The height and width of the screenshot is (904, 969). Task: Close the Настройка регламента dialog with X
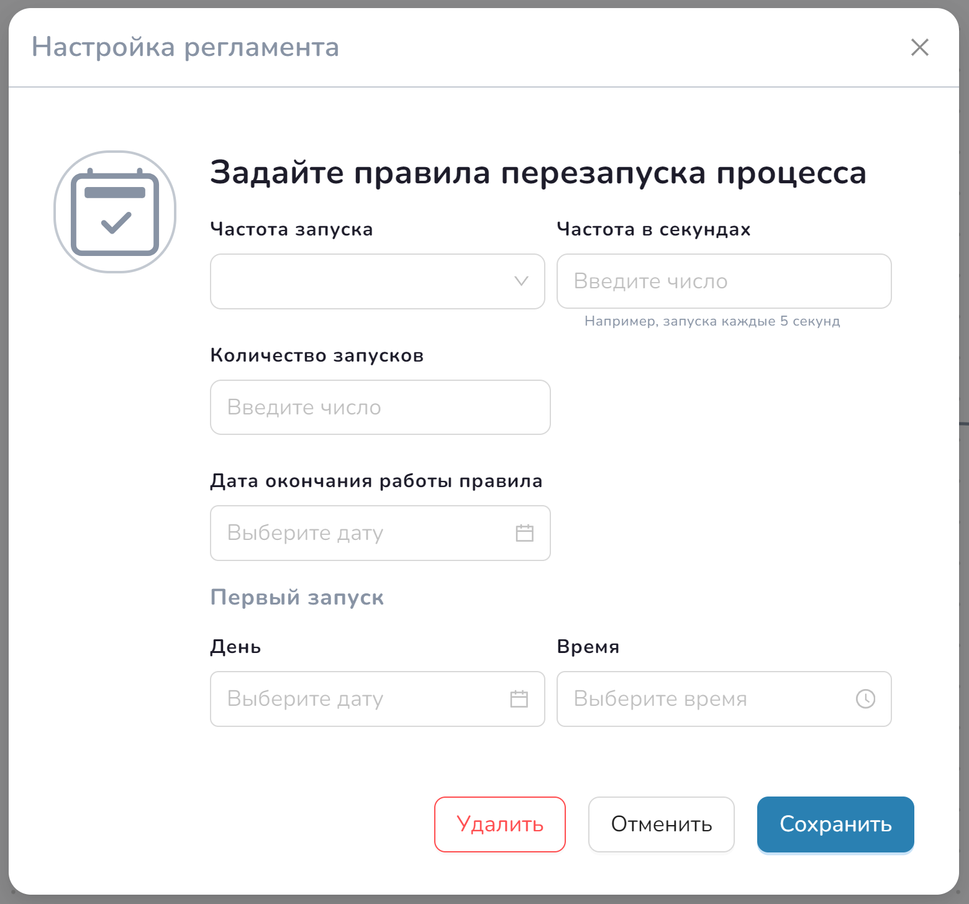click(x=919, y=47)
